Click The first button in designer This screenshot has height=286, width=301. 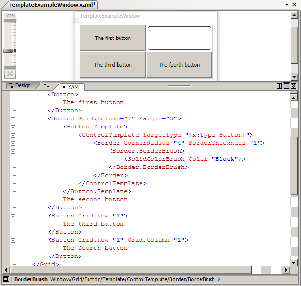(113, 38)
